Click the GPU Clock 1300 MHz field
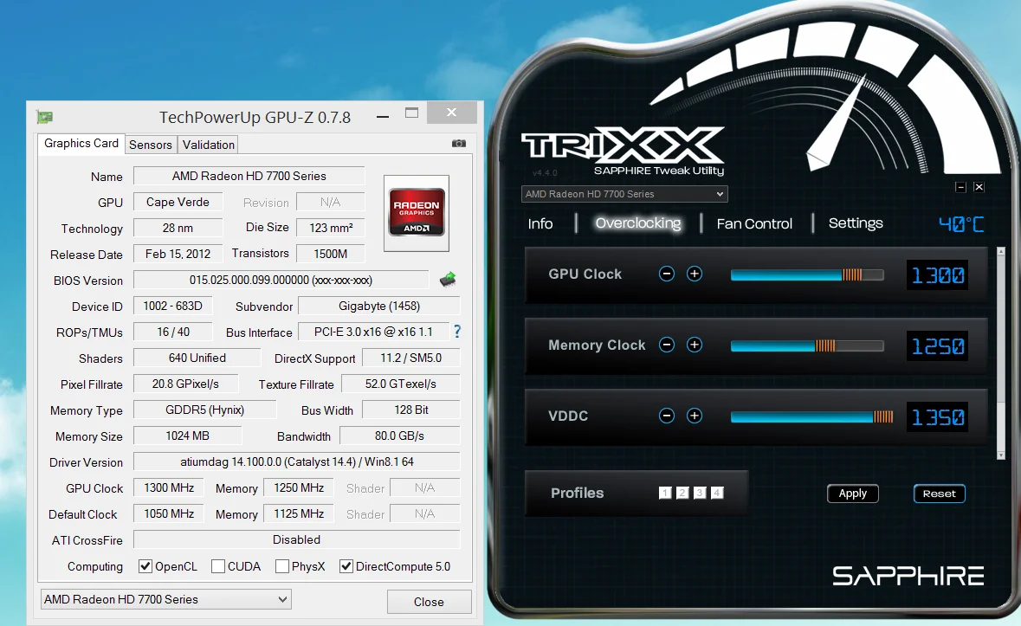The image size is (1021, 626). point(169,487)
